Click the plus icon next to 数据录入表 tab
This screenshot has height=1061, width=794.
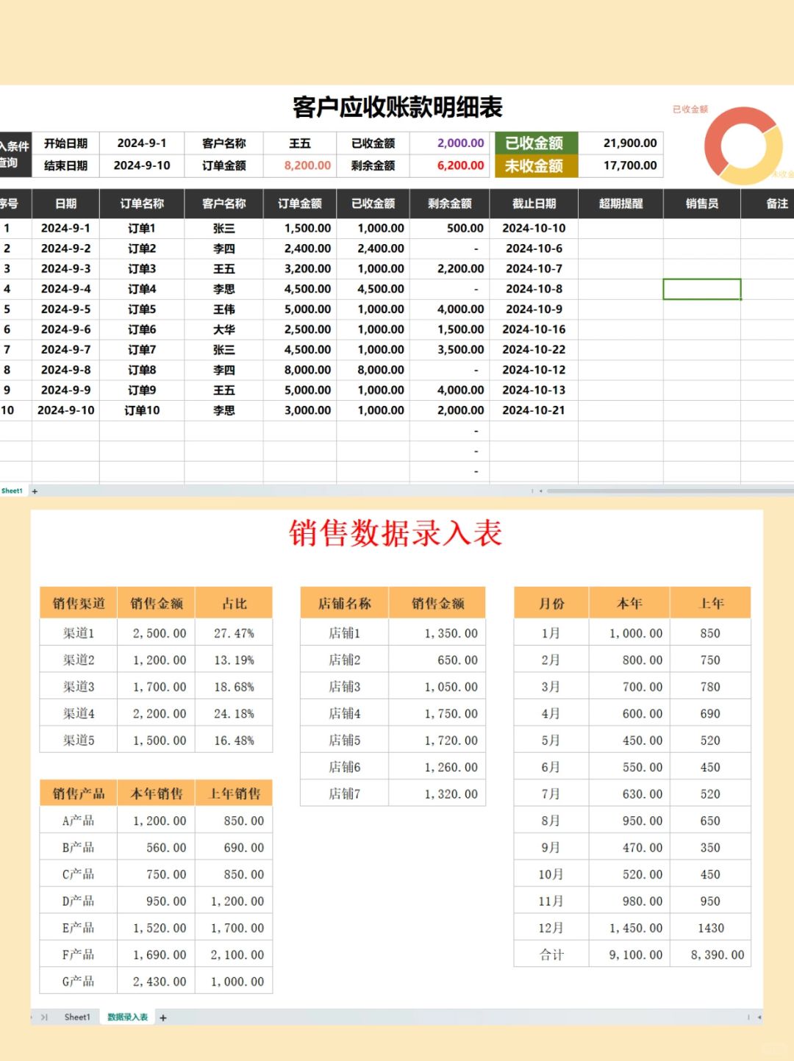(x=163, y=1018)
